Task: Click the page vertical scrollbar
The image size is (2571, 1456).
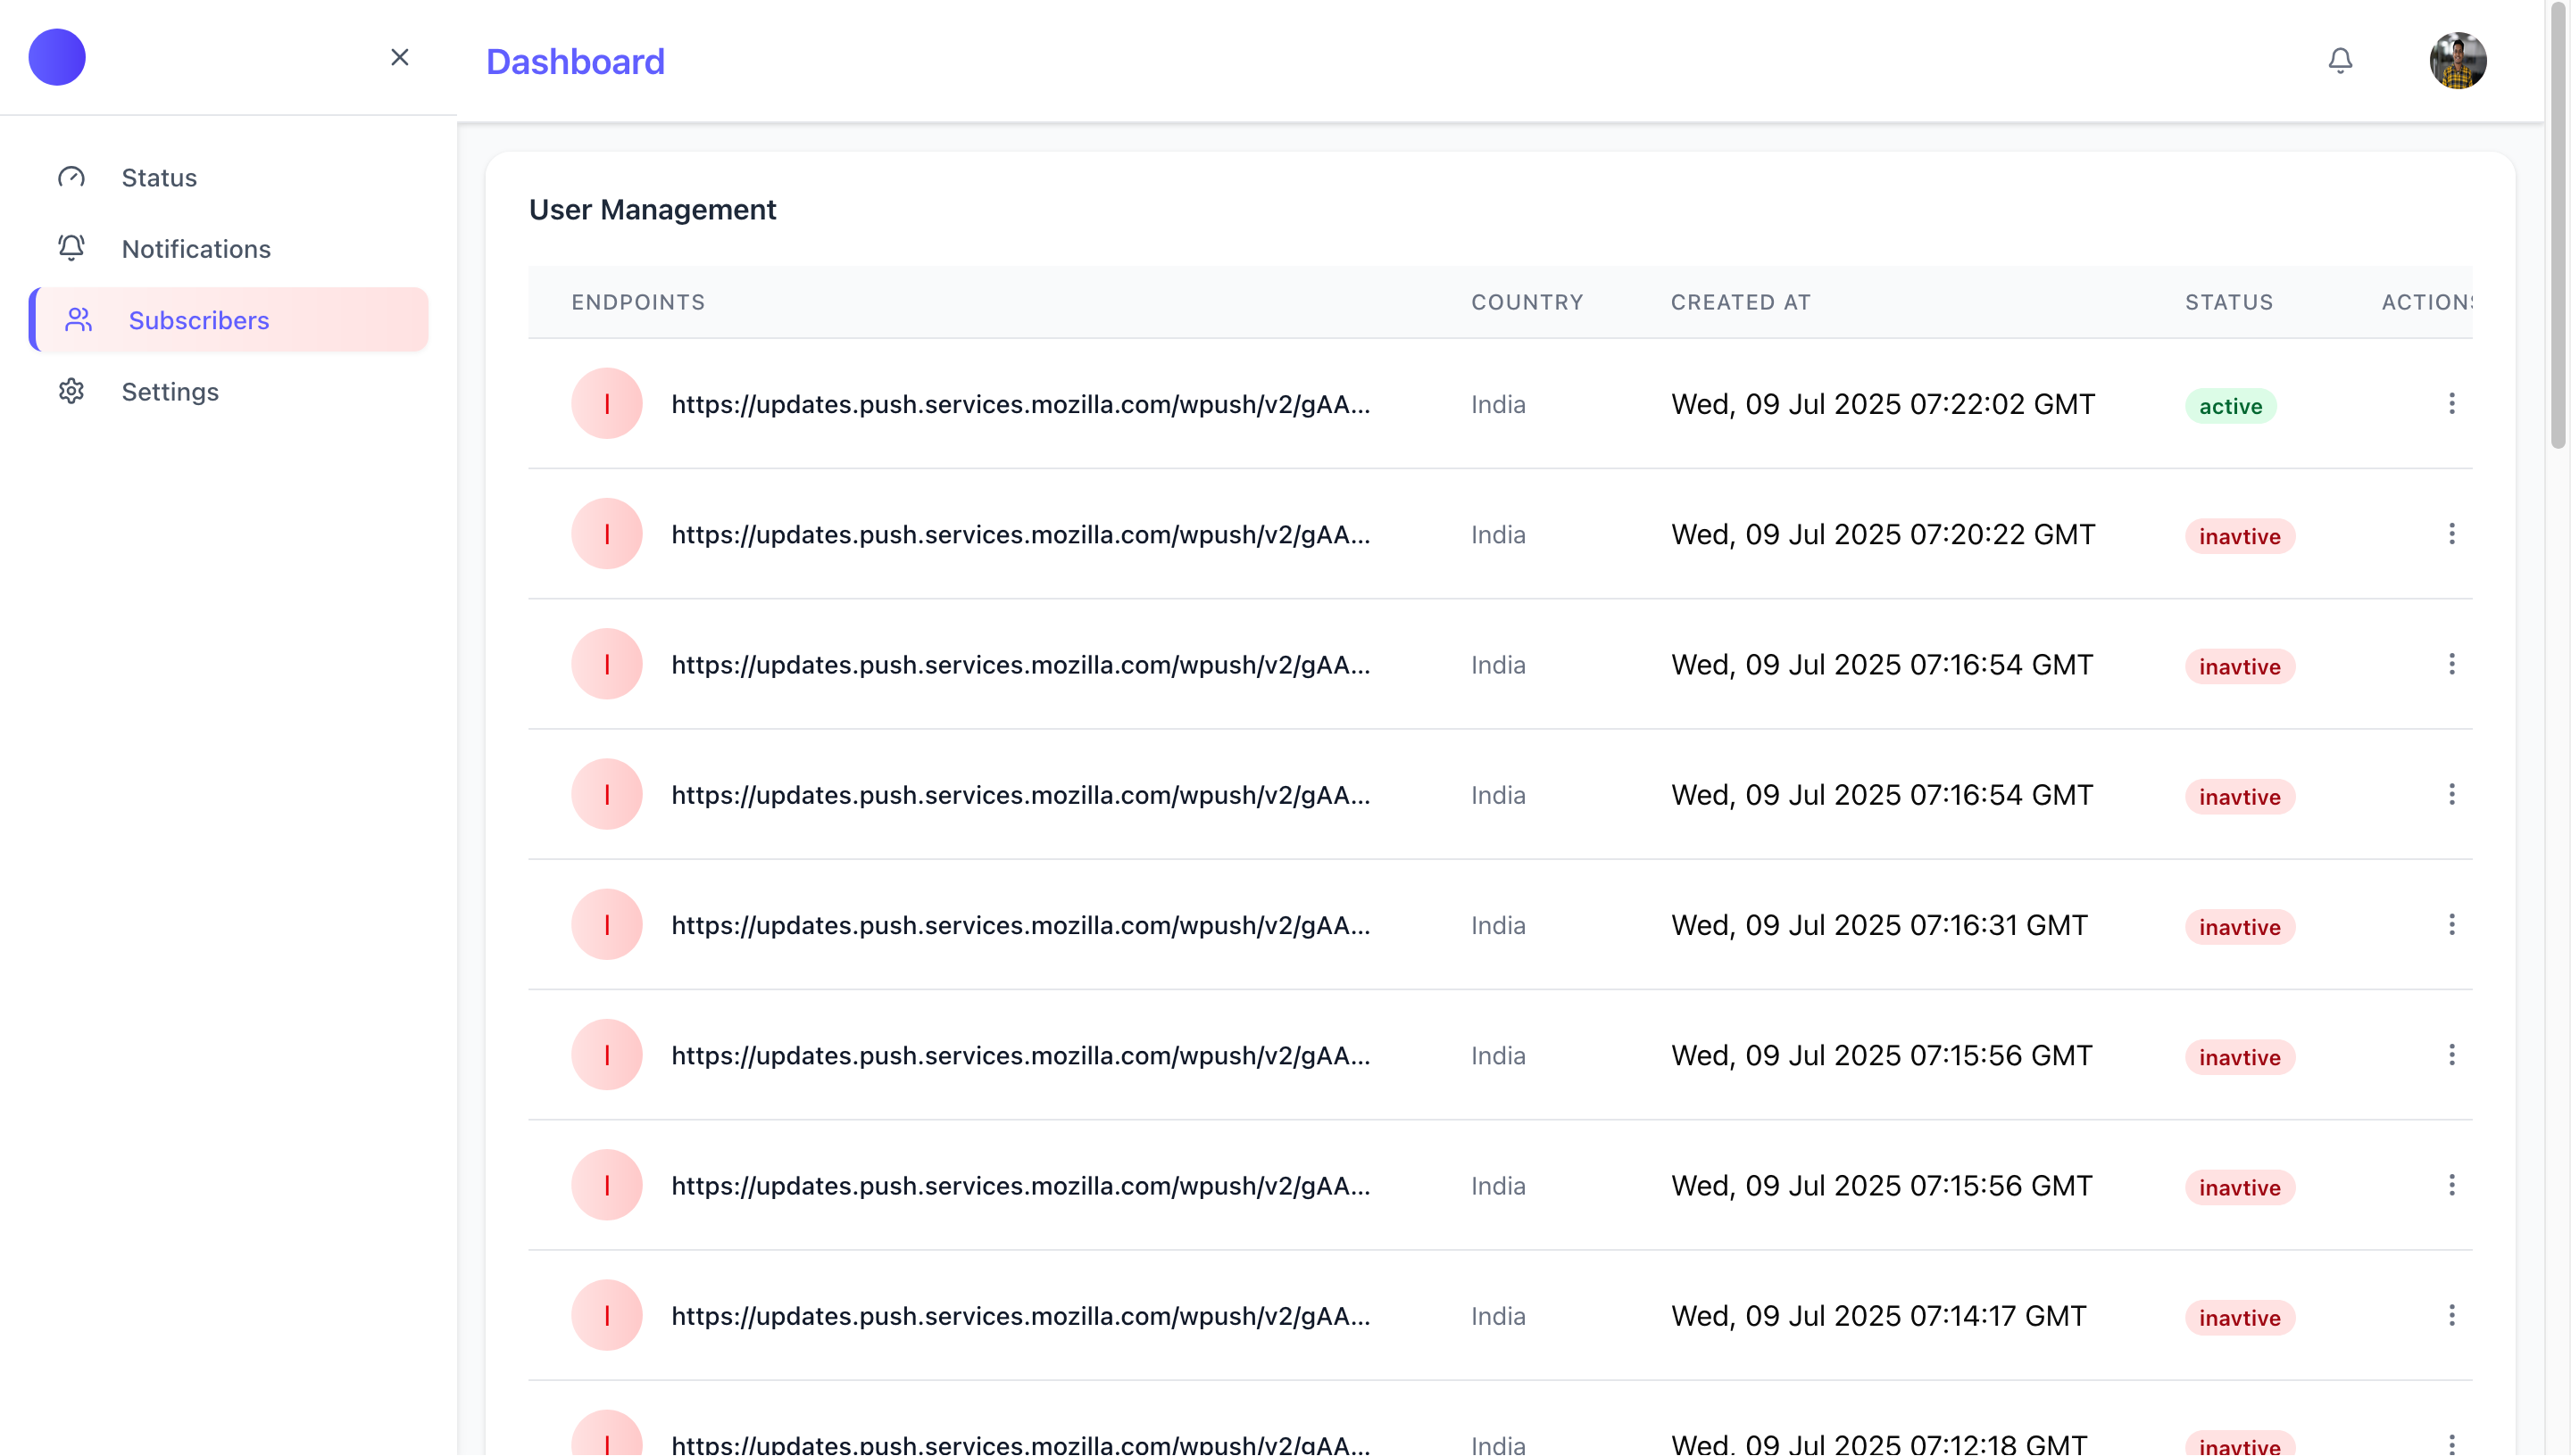Action: click(2558, 225)
